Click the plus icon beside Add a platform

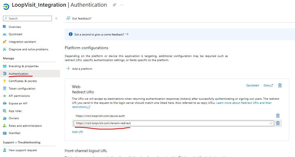pos(68,68)
